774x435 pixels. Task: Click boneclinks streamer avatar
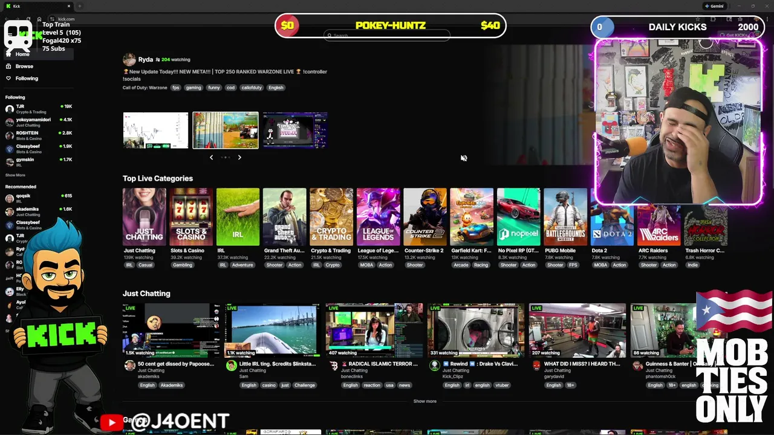[x=333, y=366]
